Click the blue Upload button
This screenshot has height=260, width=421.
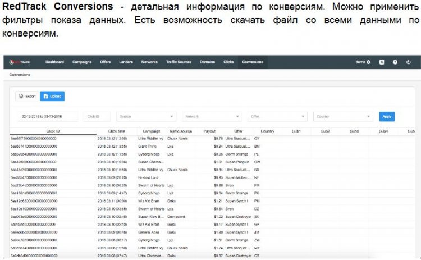click(52, 96)
